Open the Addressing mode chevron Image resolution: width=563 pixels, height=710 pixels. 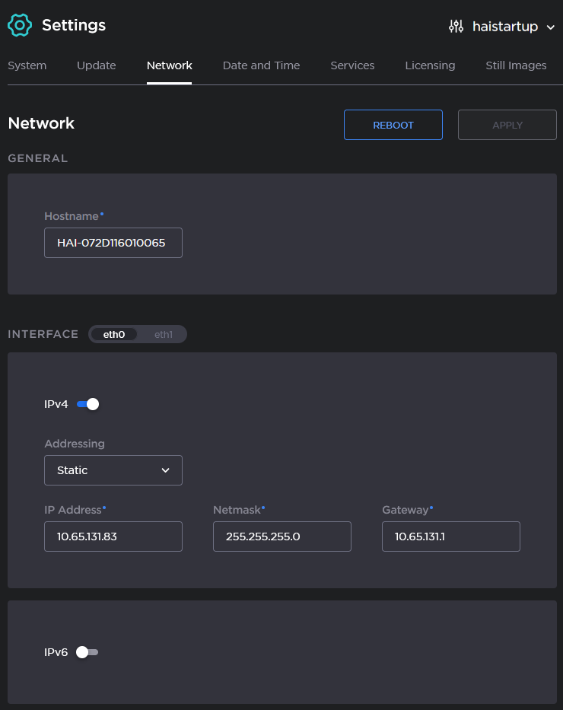click(x=165, y=470)
